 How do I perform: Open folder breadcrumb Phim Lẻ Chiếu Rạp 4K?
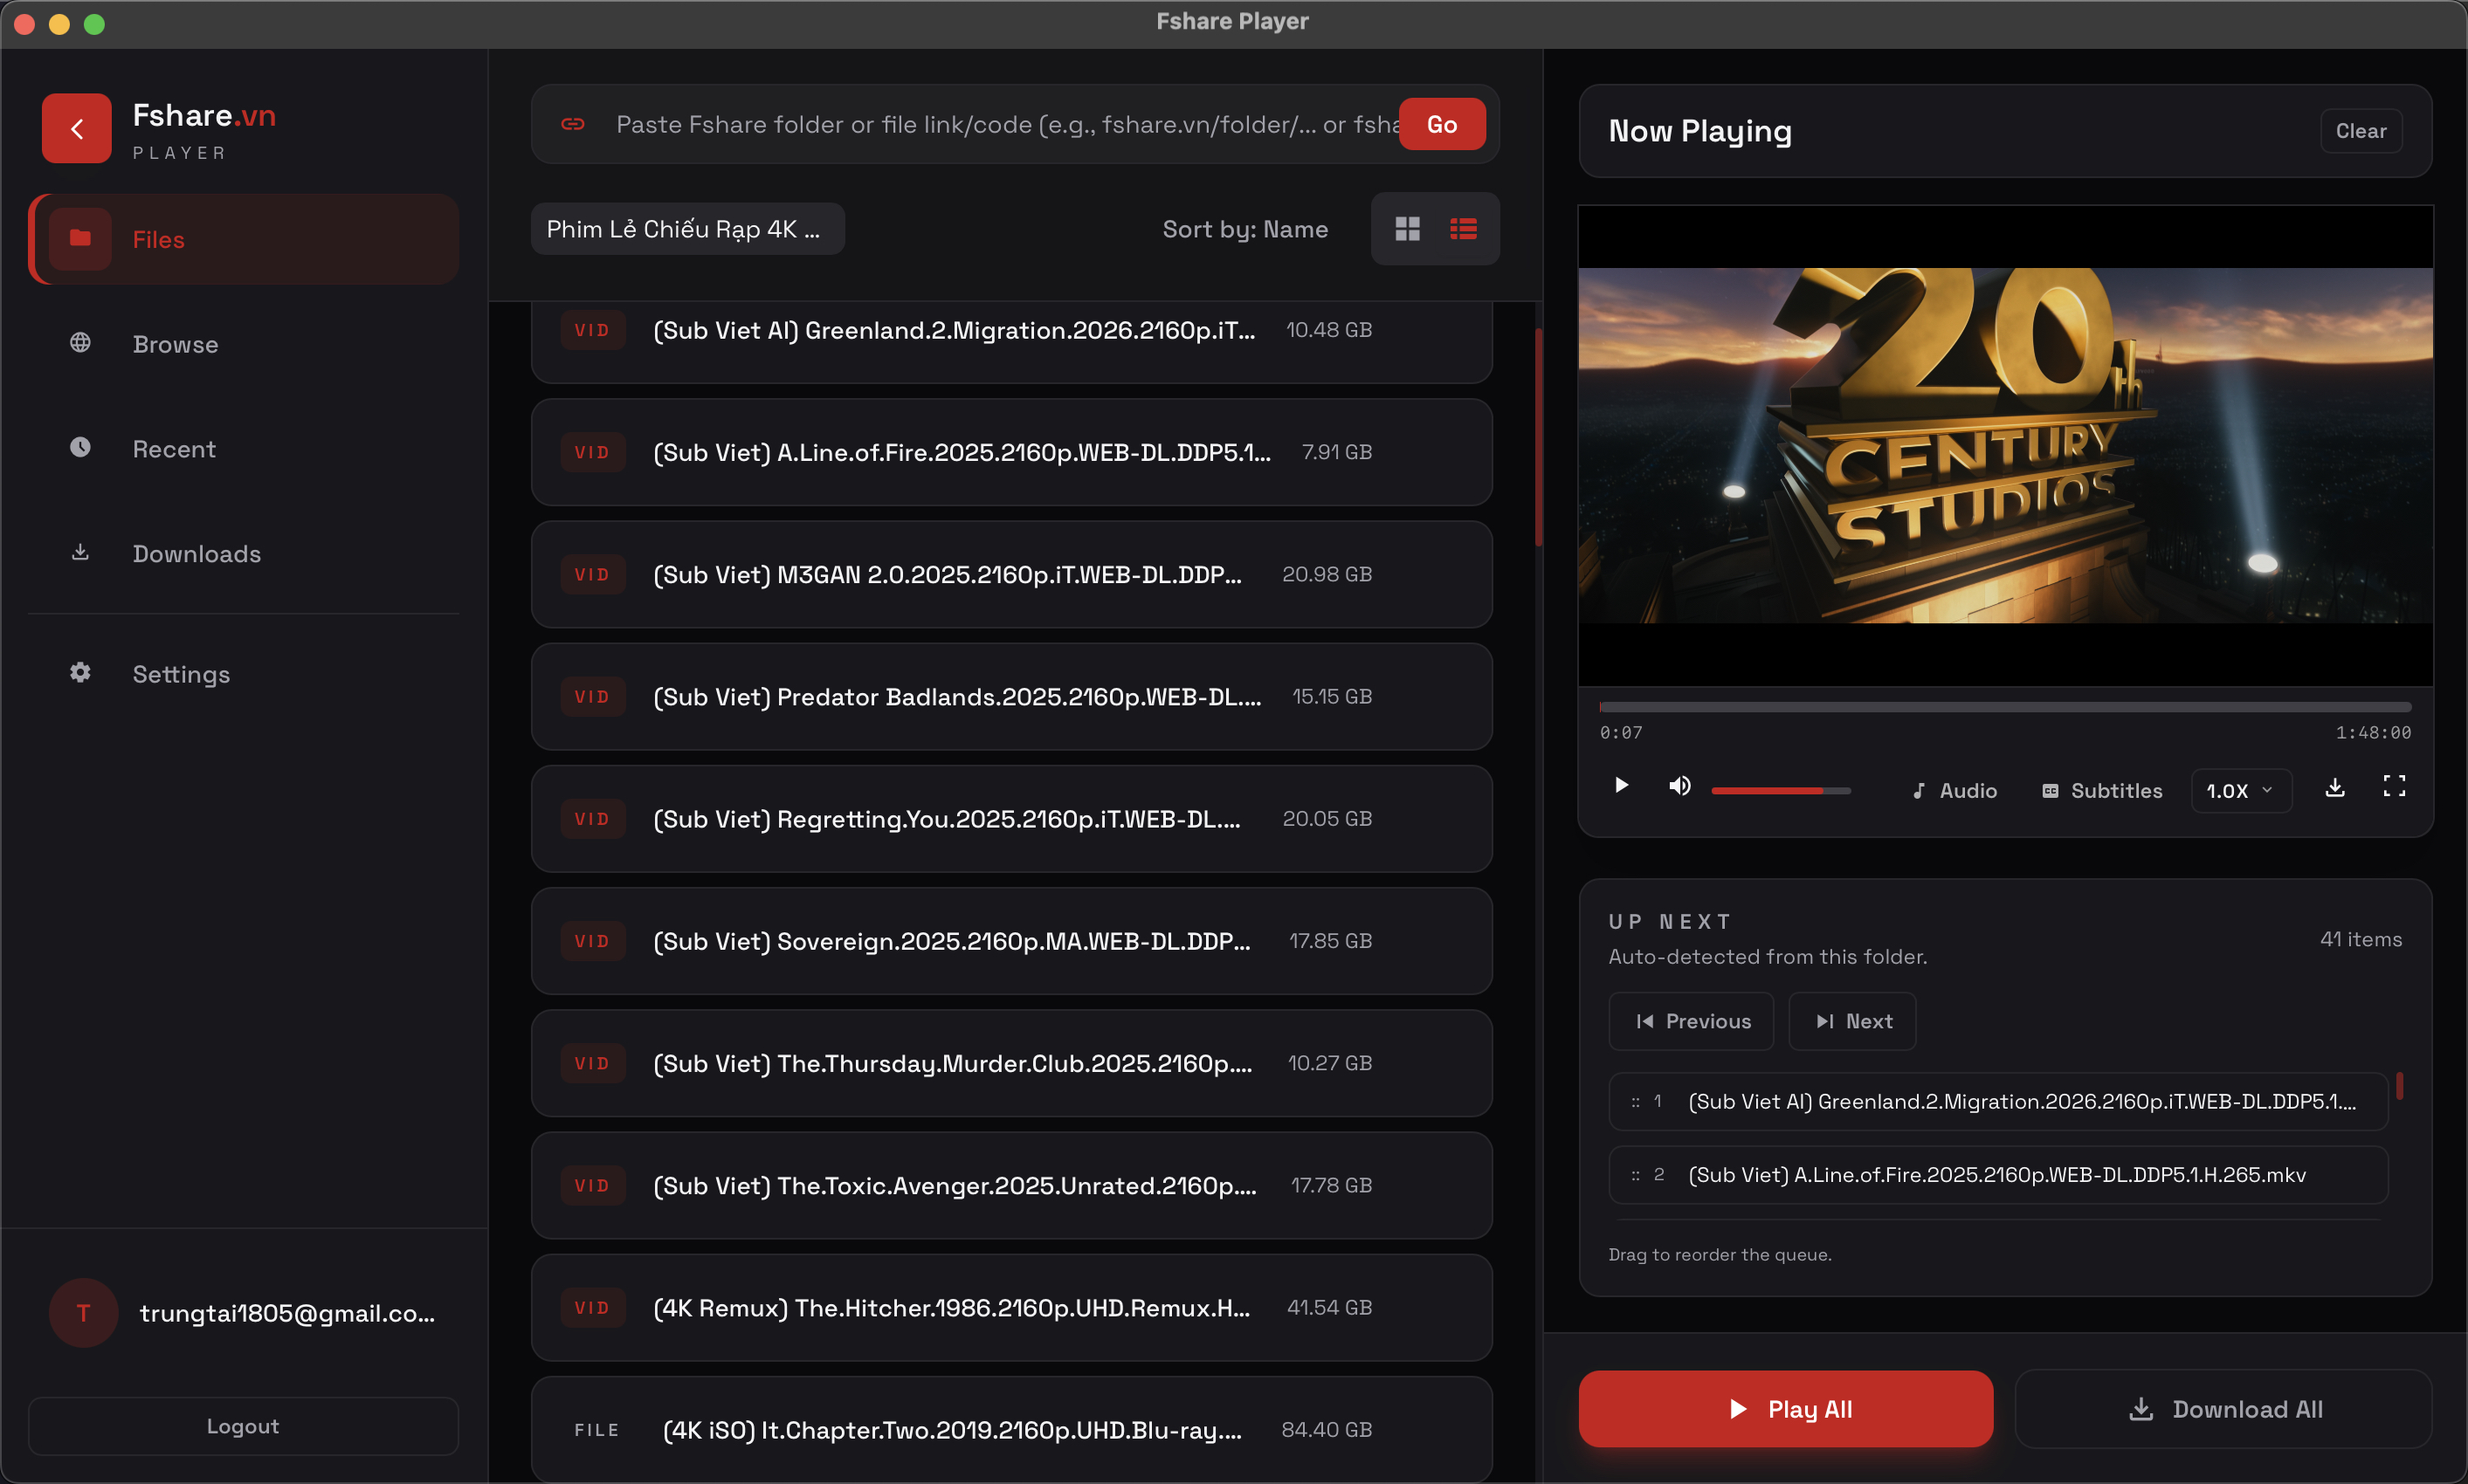click(x=686, y=229)
